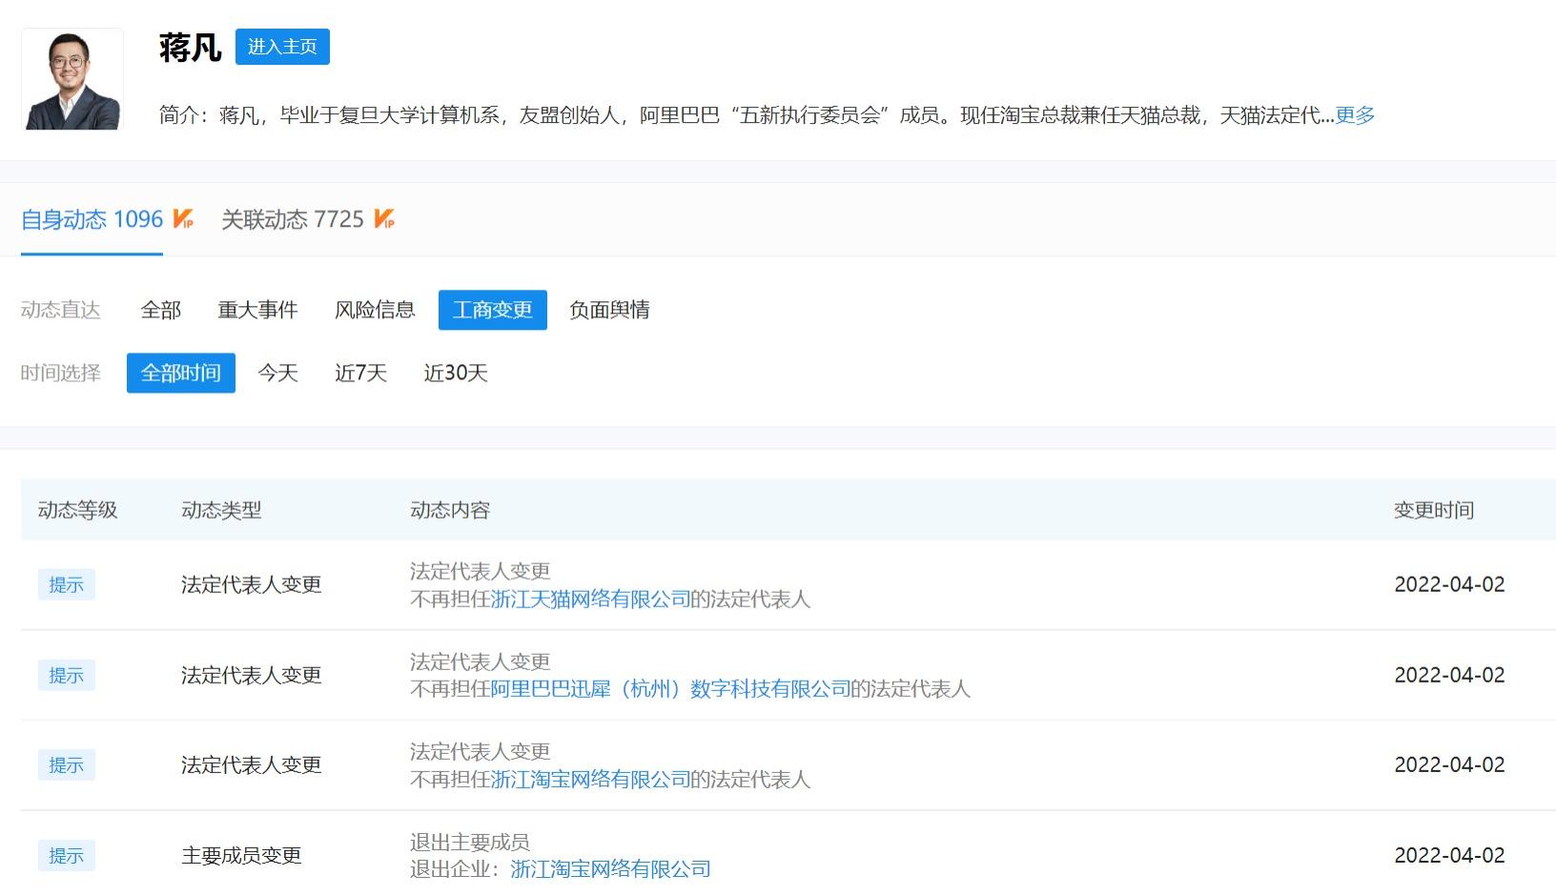Viewport: 1556px width, 896px height.
Task: Open 蒋凡's profile photo thumbnail
Action: (x=72, y=79)
